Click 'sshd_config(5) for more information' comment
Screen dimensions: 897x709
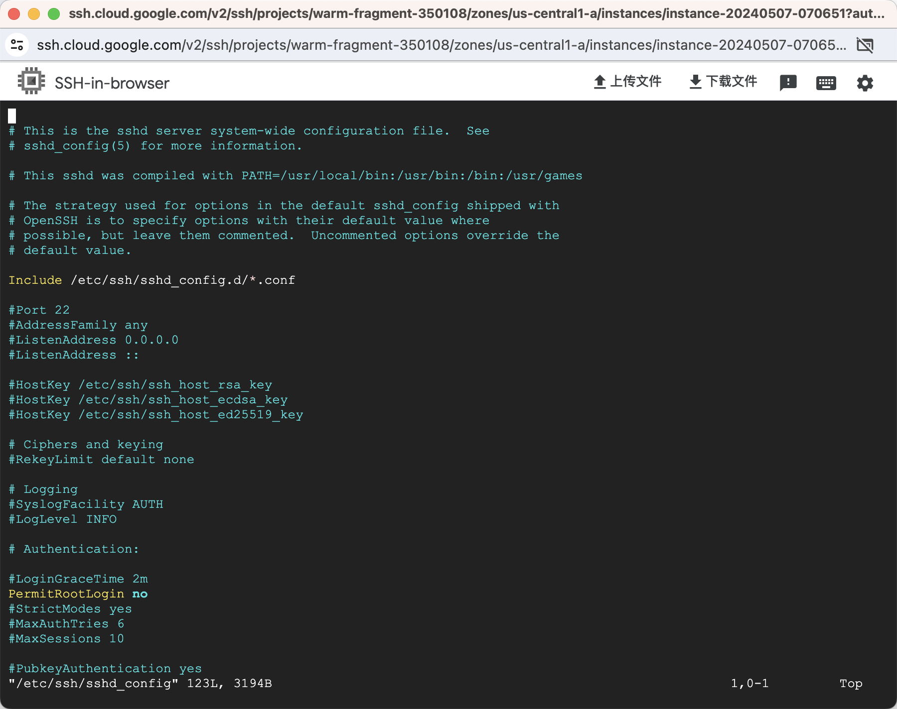(155, 146)
